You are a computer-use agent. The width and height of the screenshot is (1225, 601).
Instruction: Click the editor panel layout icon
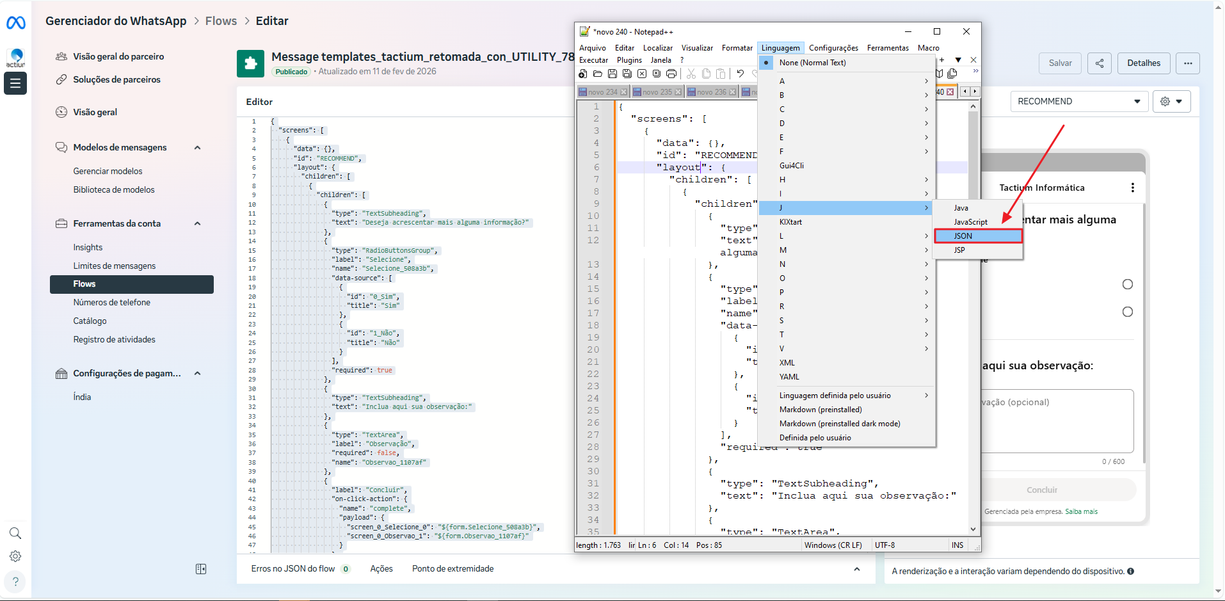(201, 569)
